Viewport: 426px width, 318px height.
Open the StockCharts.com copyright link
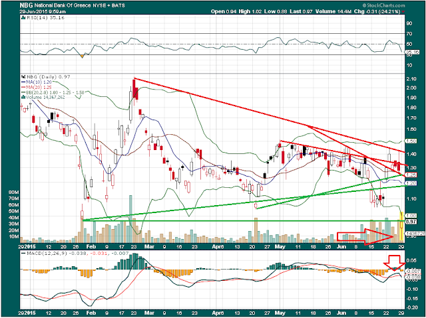[x=383, y=5]
